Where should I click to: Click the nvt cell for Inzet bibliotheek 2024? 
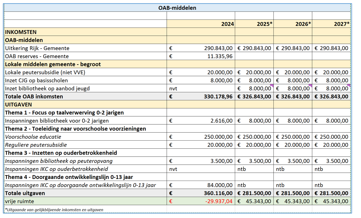[201, 89]
